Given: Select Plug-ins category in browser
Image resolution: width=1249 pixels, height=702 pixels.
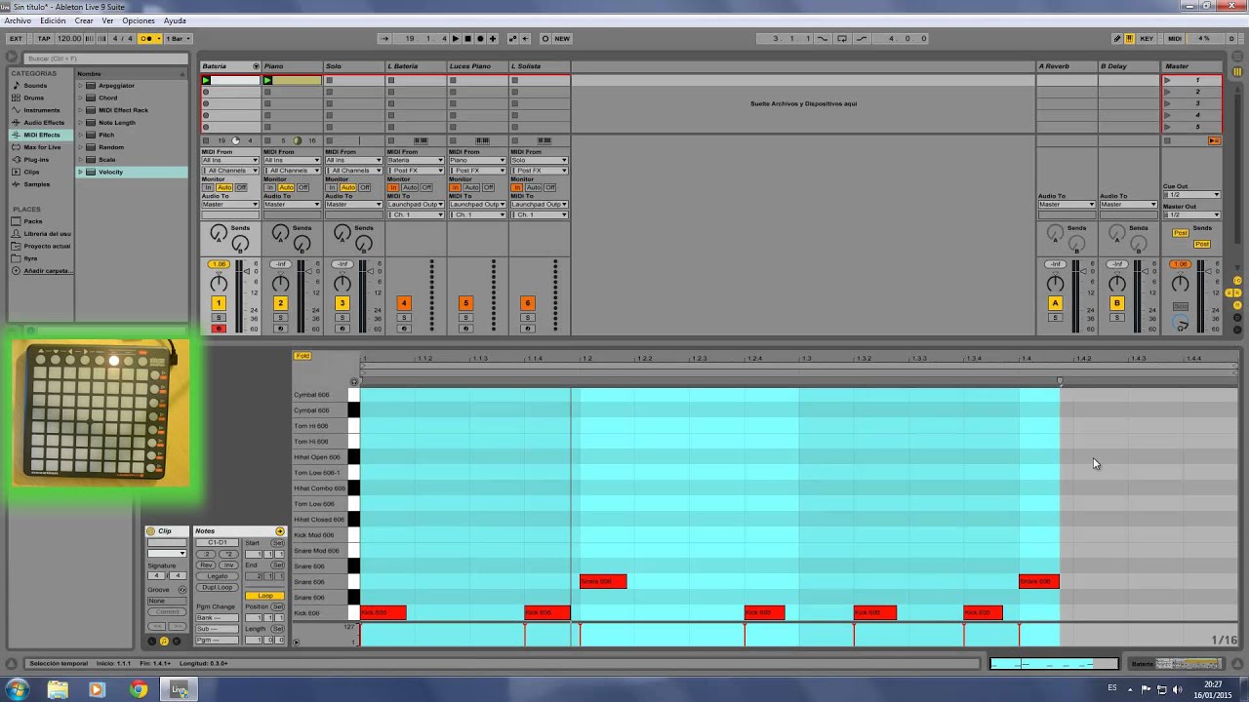Looking at the screenshot, I should pyautogui.click(x=36, y=160).
